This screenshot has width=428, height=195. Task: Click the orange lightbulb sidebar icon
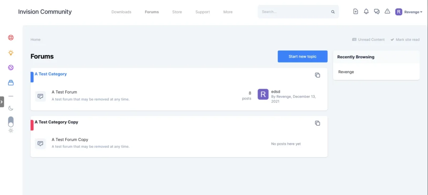coord(11,53)
